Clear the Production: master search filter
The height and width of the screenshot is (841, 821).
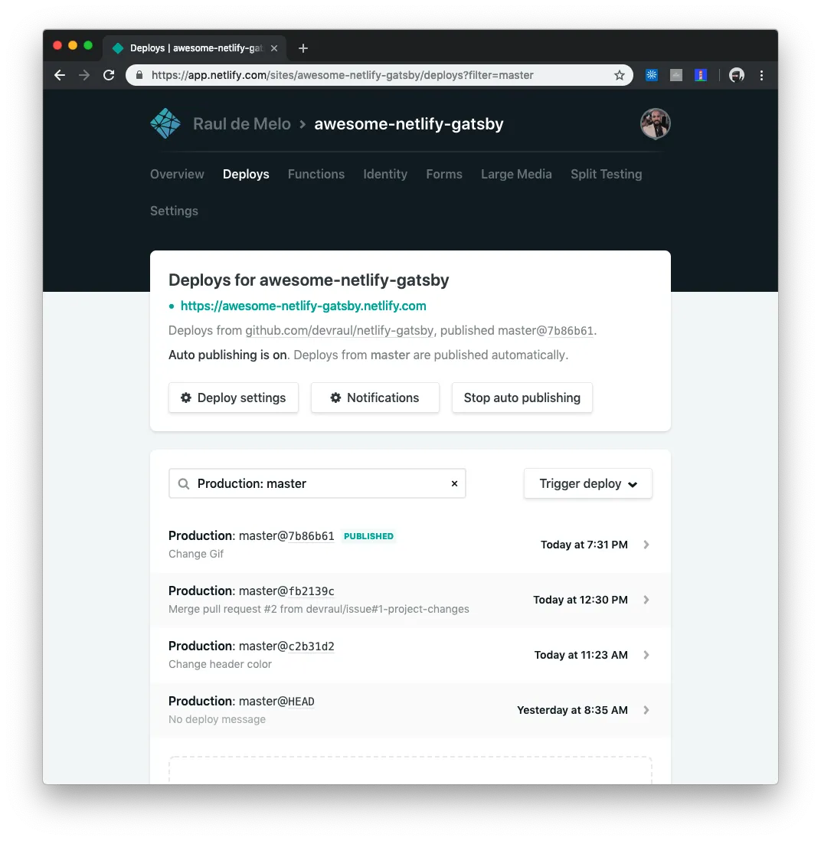point(454,483)
